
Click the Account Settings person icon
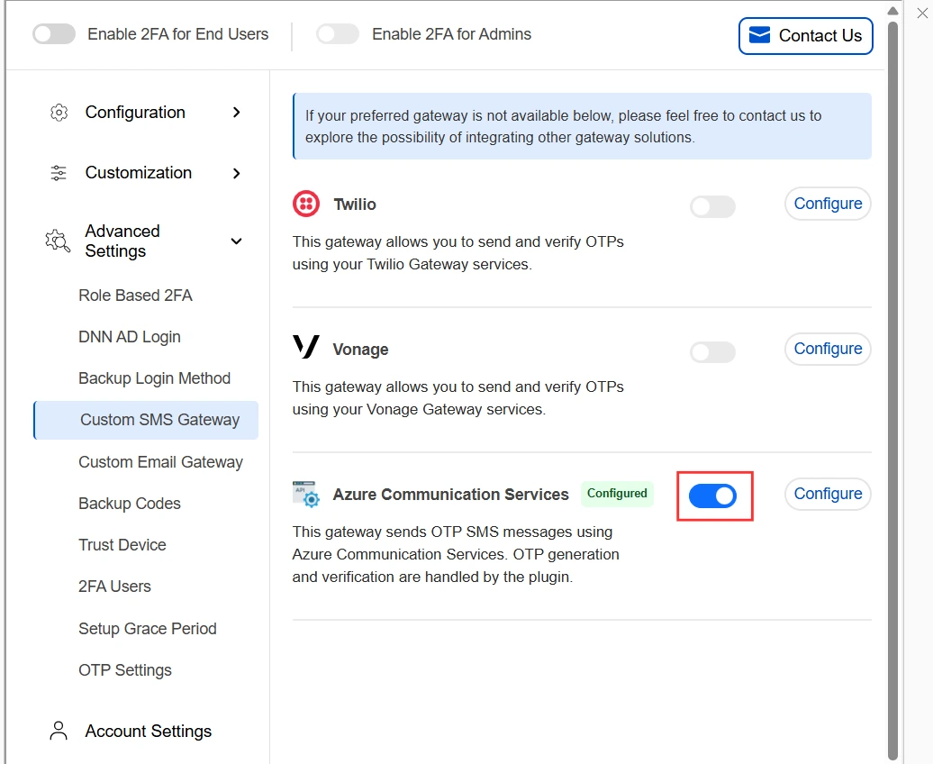point(59,731)
